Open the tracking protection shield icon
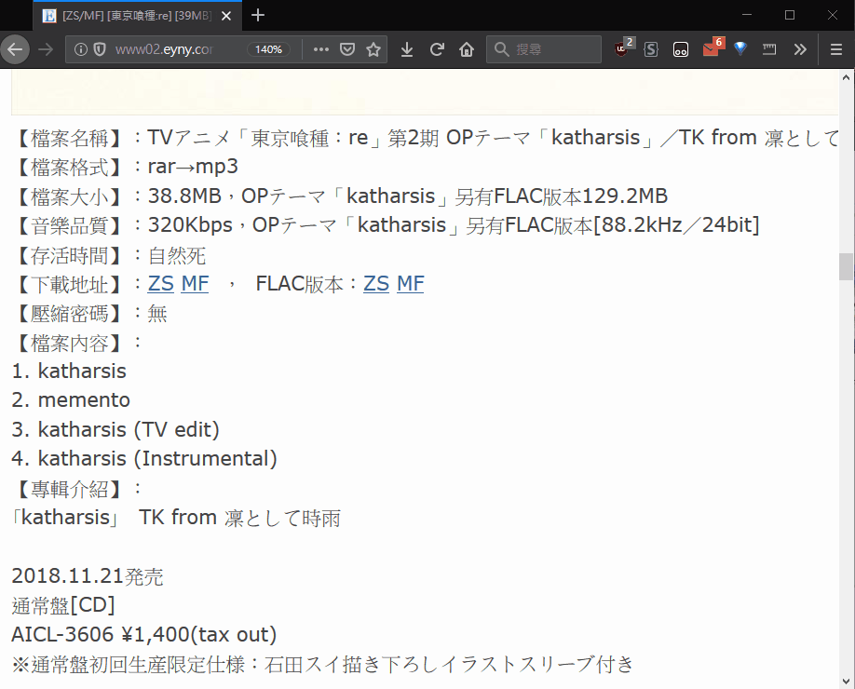855x689 pixels. point(100,49)
